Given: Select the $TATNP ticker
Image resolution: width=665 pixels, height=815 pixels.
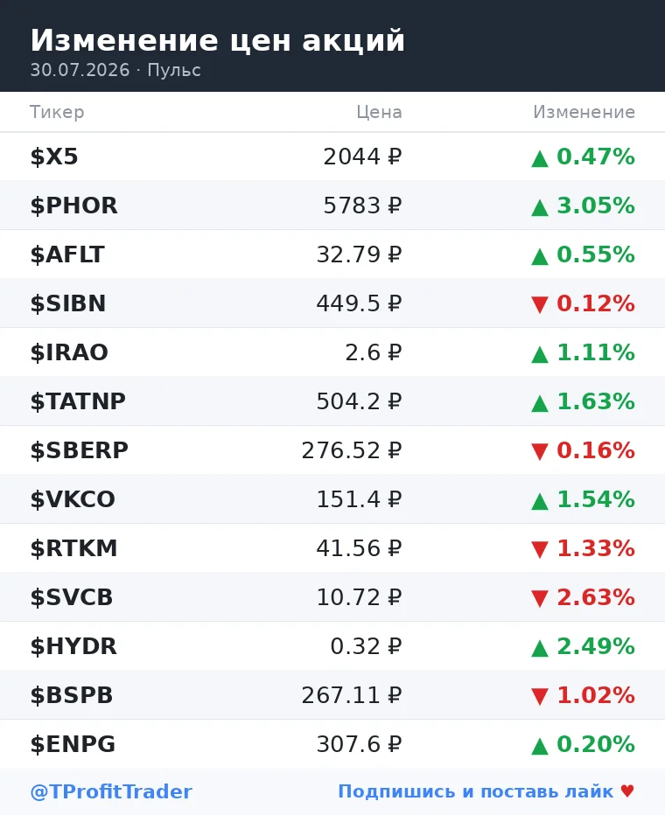Looking at the screenshot, I should 78,401.
